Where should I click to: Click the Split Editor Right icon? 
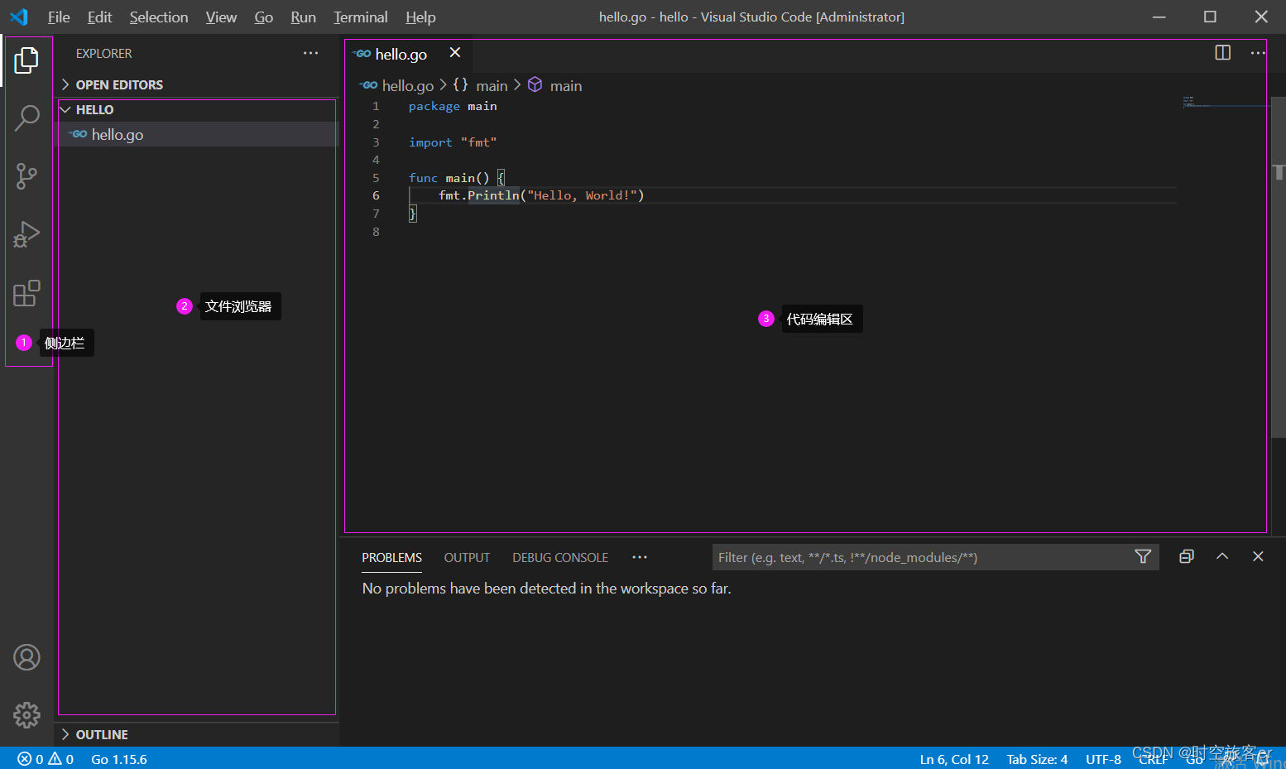coord(1222,53)
